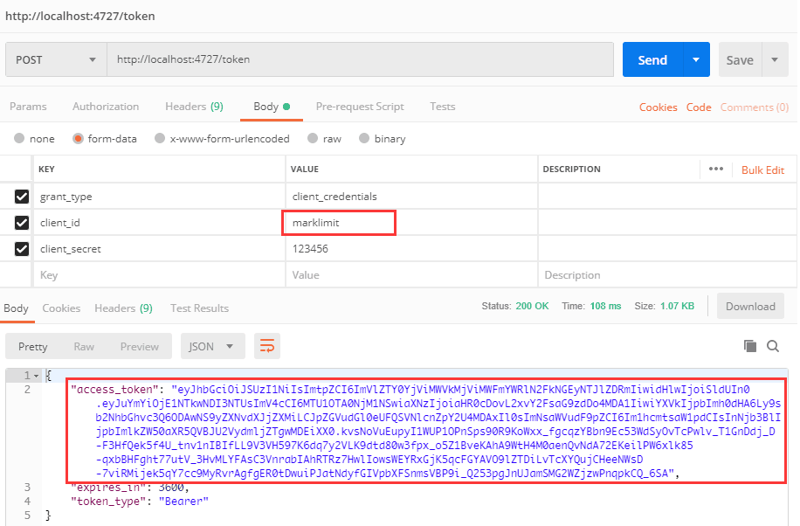
Task: Click the 1.07 KB size value
Action: (x=677, y=306)
